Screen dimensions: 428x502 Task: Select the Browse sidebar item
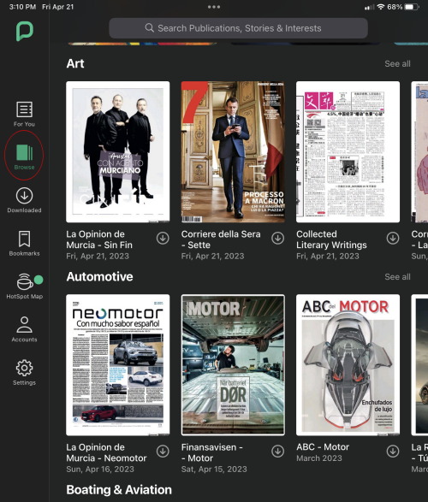pos(24,157)
